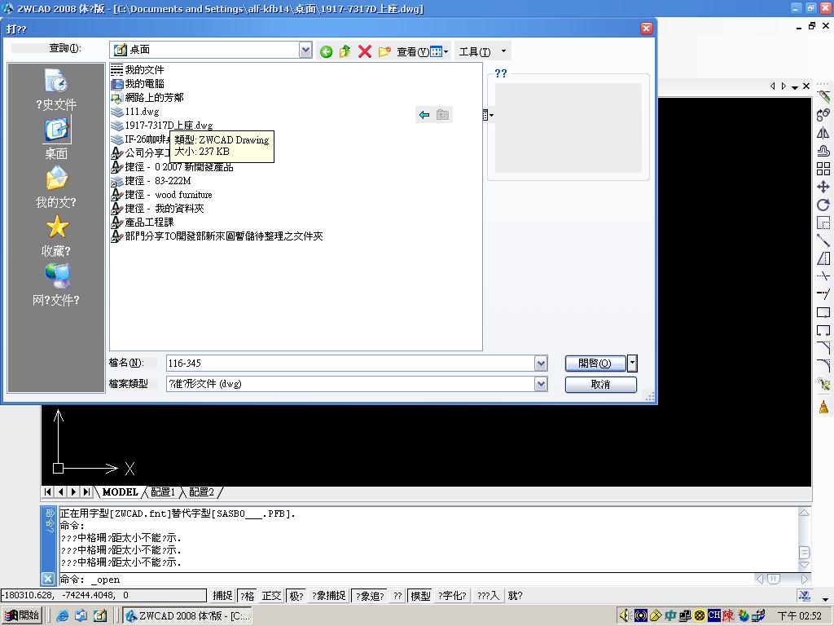Toggle Snap (捕捉) in status bar

coord(222,596)
